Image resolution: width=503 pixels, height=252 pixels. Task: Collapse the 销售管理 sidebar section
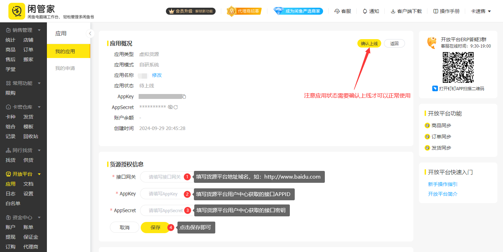click(x=39, y=30)
